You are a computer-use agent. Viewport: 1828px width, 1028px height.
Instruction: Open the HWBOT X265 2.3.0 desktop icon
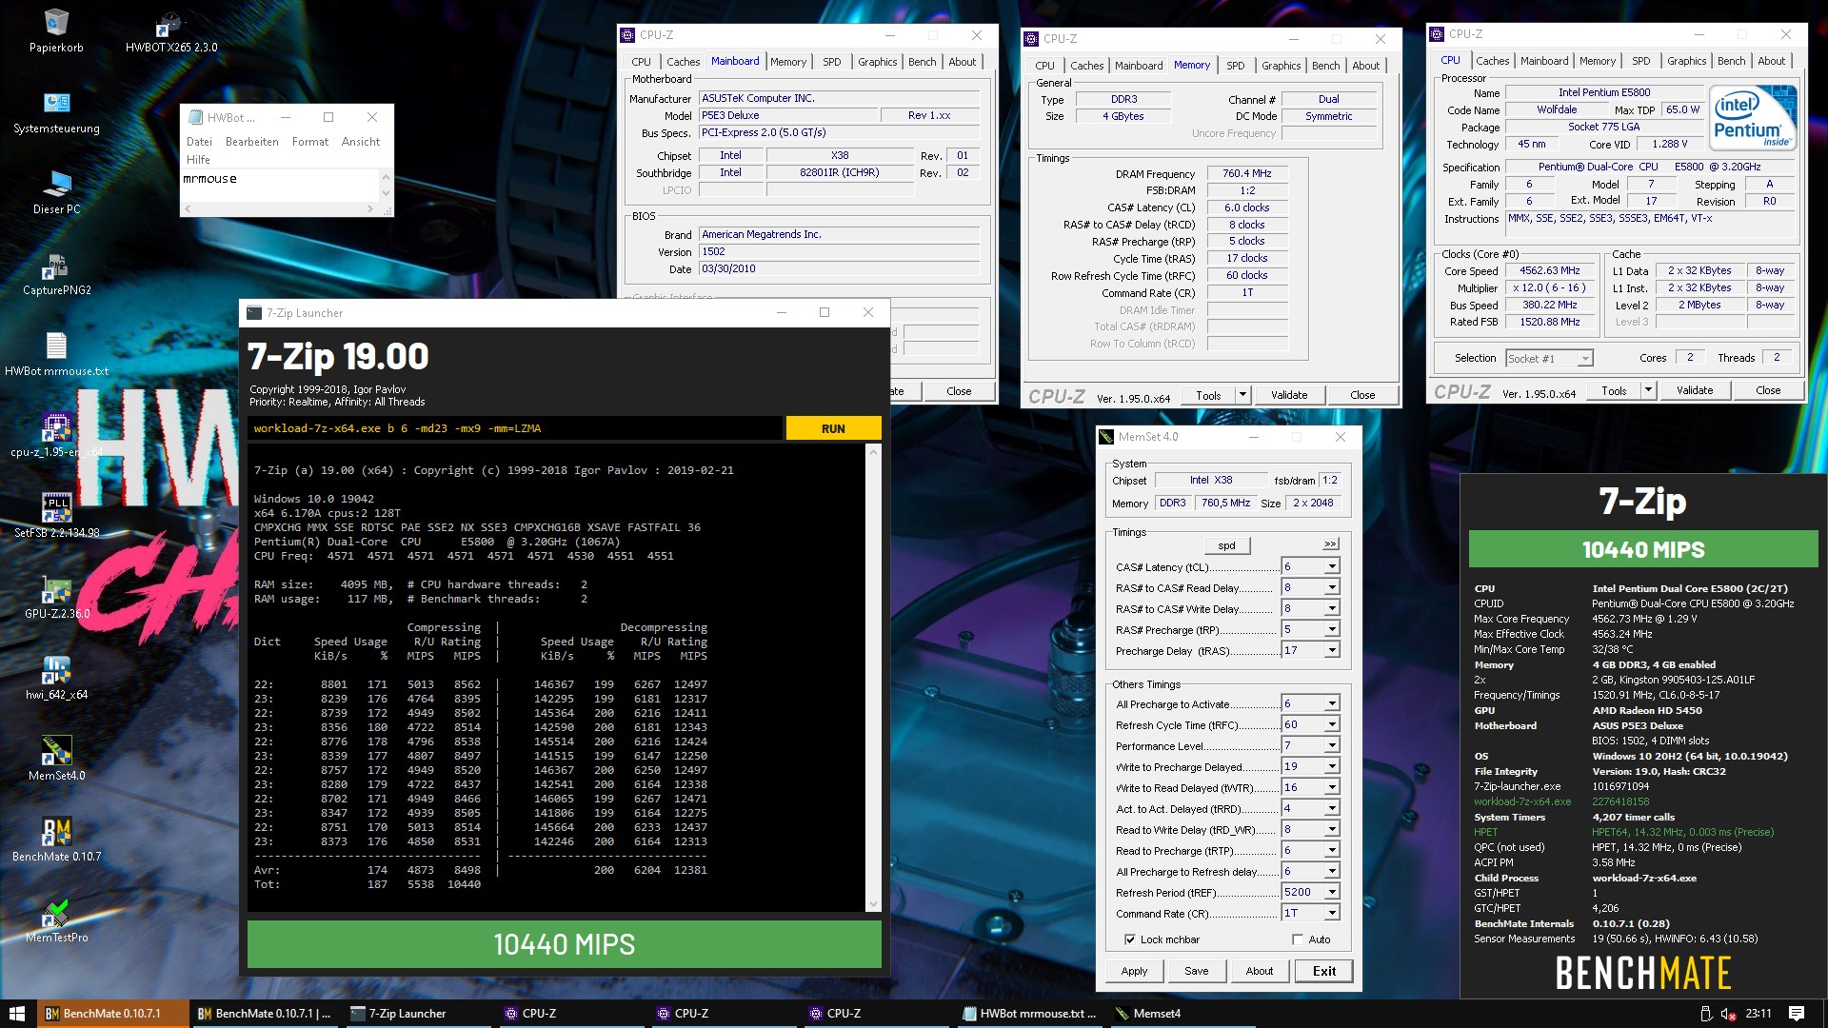(171, 30)
